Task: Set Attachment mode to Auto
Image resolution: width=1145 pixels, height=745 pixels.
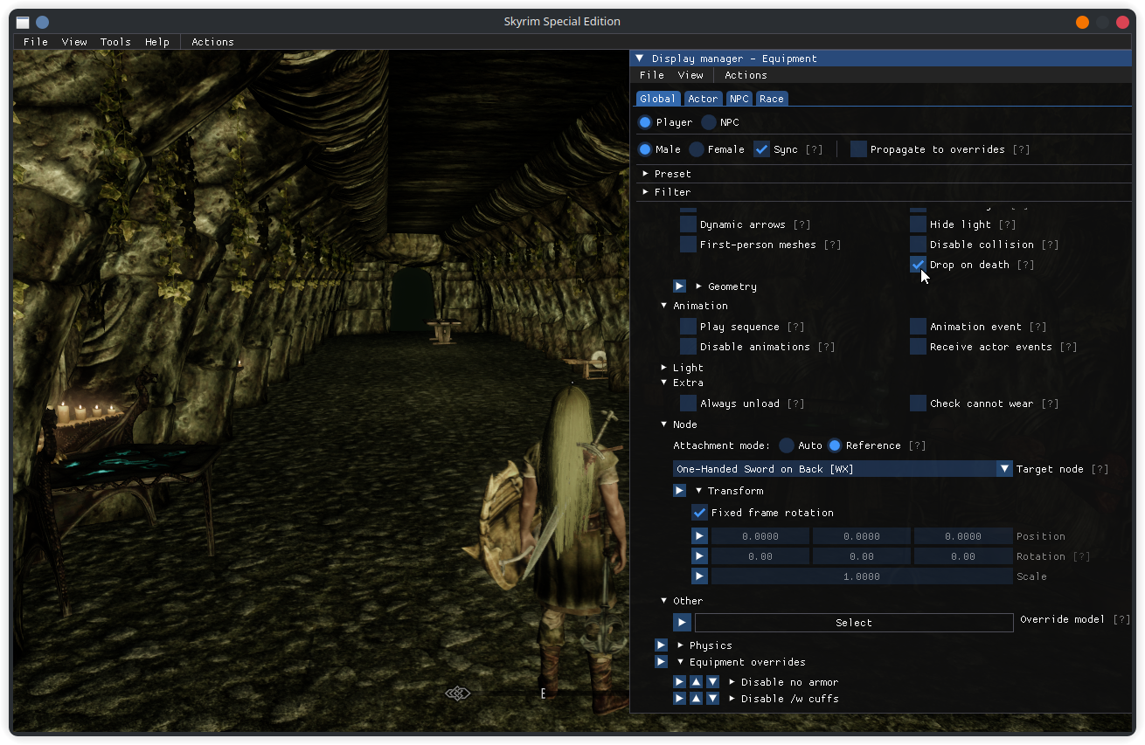Action: click(x=787, y=445)
